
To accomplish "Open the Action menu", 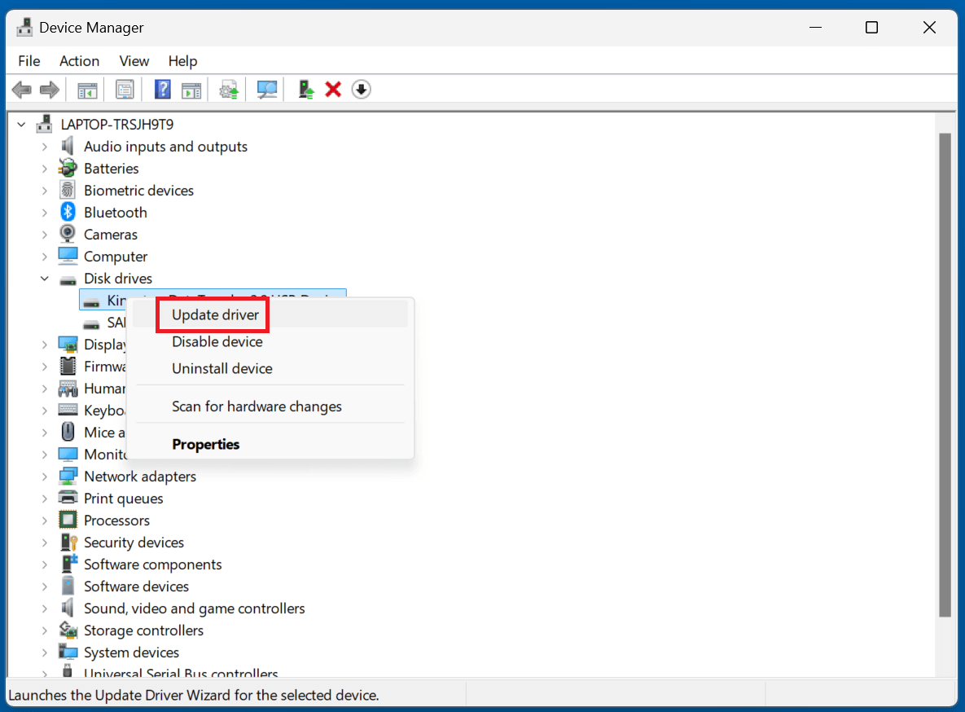I will tap(79, 60).
